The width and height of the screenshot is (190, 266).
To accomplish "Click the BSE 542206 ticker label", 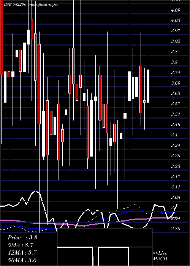I will coord(15,5).
